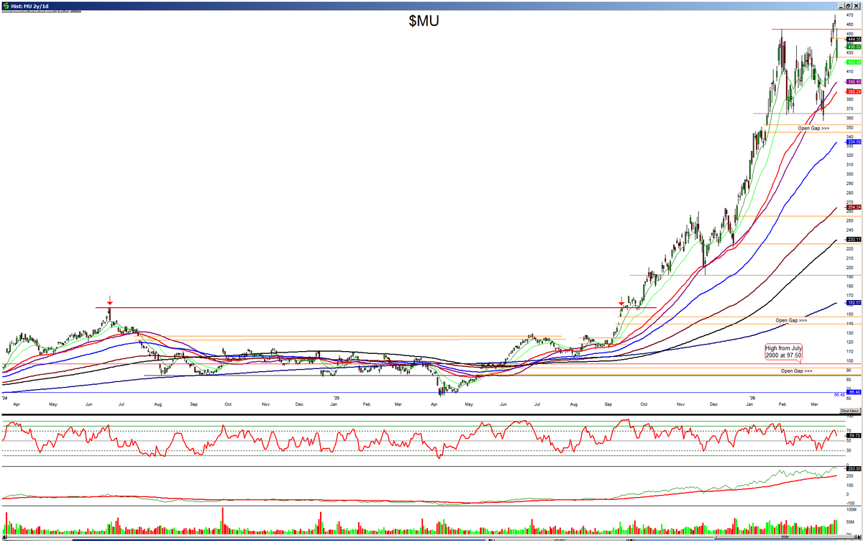Select the 'Hist: MU 2y/1d' window title
Image resolution: width=863 pixels, height=541 pixels.
coord(29,5)
